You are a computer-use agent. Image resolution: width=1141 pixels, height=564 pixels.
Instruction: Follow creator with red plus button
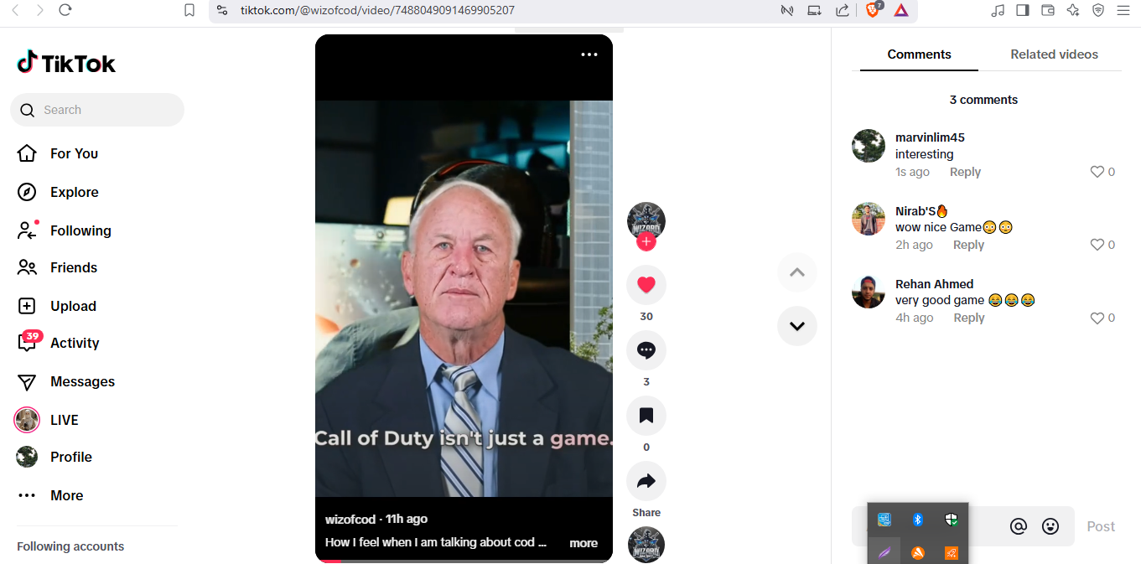[x=646, y=241]
